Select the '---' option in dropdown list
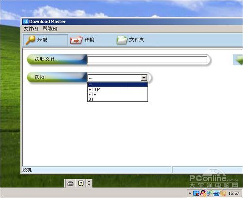 (x=118, y=84)
